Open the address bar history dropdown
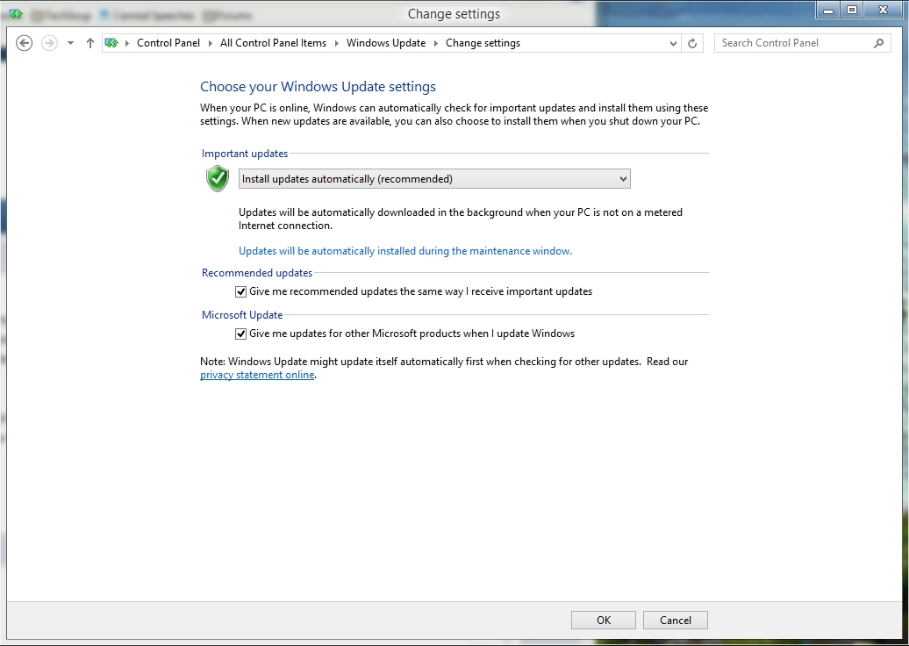This screenshot has height=646, width=909. click(673, 44)
